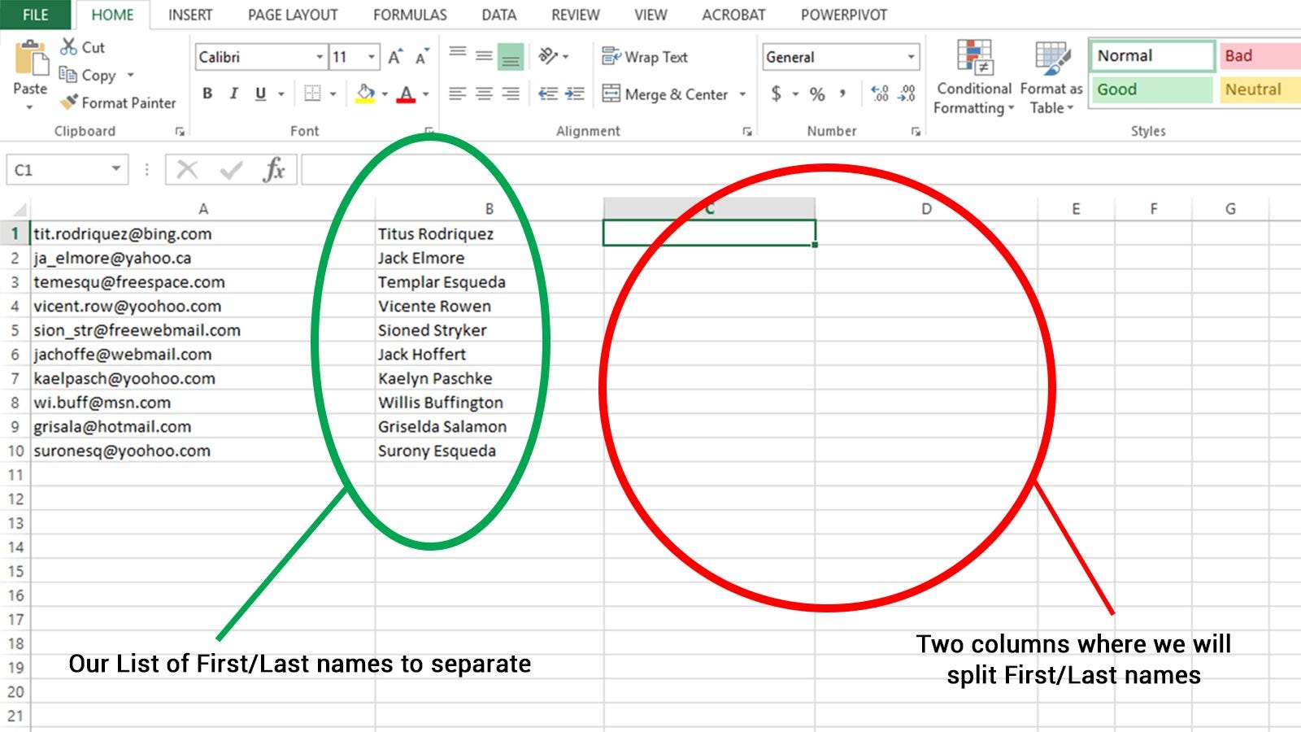Switch to the PAGE LAYOUT tab
This screenshot has height=732, width=1301.
click(293, 15)
